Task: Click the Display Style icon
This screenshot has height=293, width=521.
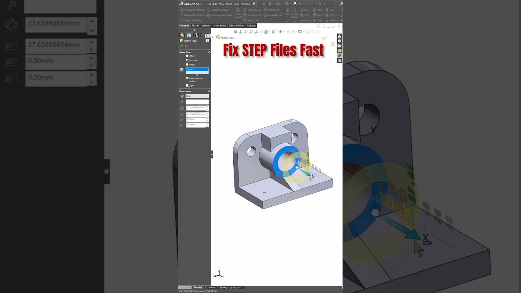Action: [x=274, y=31]
